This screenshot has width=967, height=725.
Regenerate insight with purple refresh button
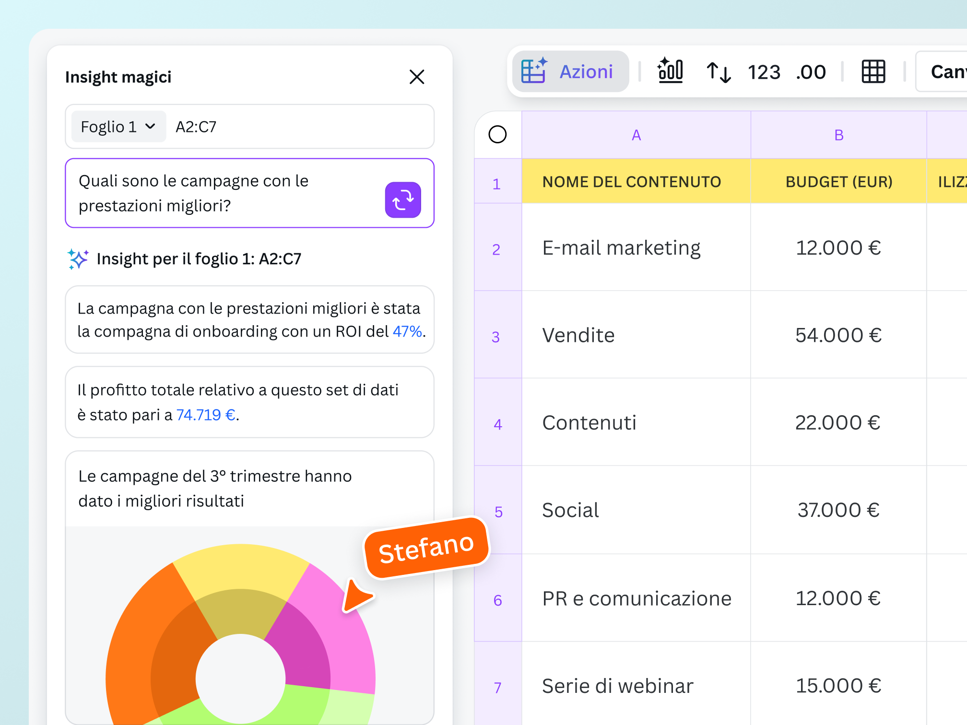(403, 200)
